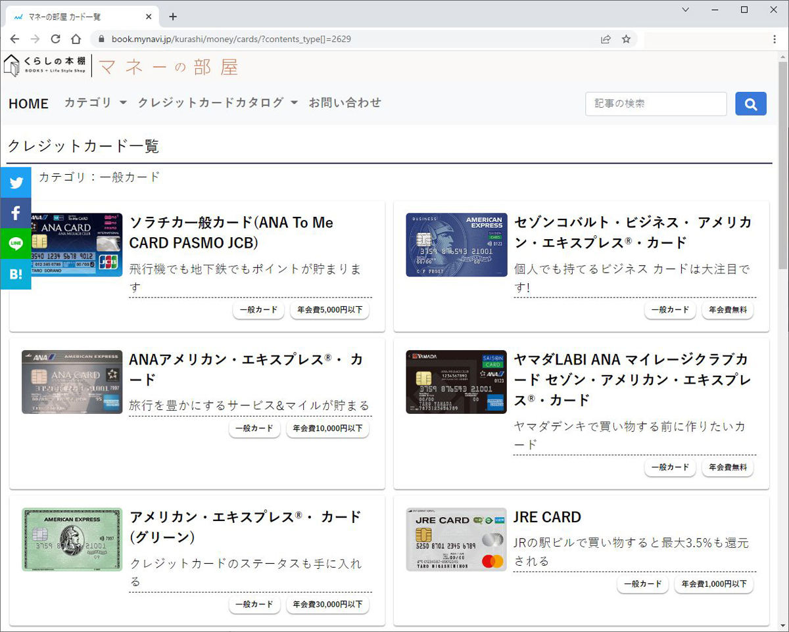Click description ヤマダデンキで買い物する前に作りたいカード
789x632 pixels.
click(629, 436)
